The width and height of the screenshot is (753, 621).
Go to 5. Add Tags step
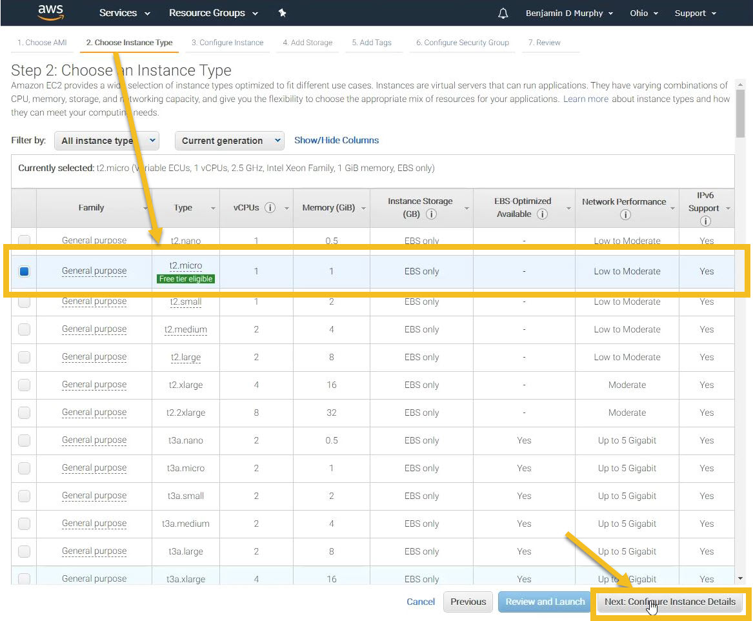372,42
